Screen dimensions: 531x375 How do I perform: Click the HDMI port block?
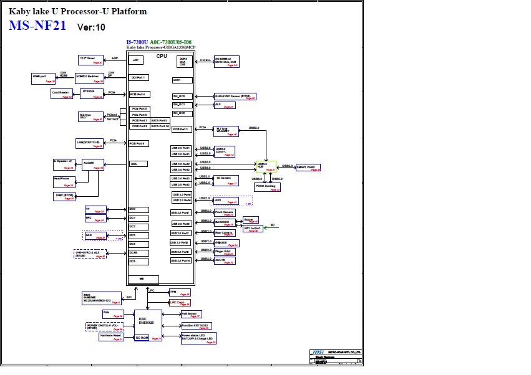(x=44, y=78)
